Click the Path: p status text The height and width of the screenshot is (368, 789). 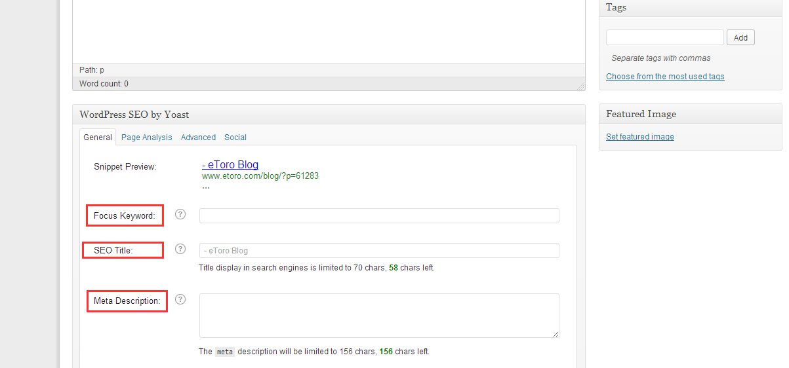tap(92, 69)
